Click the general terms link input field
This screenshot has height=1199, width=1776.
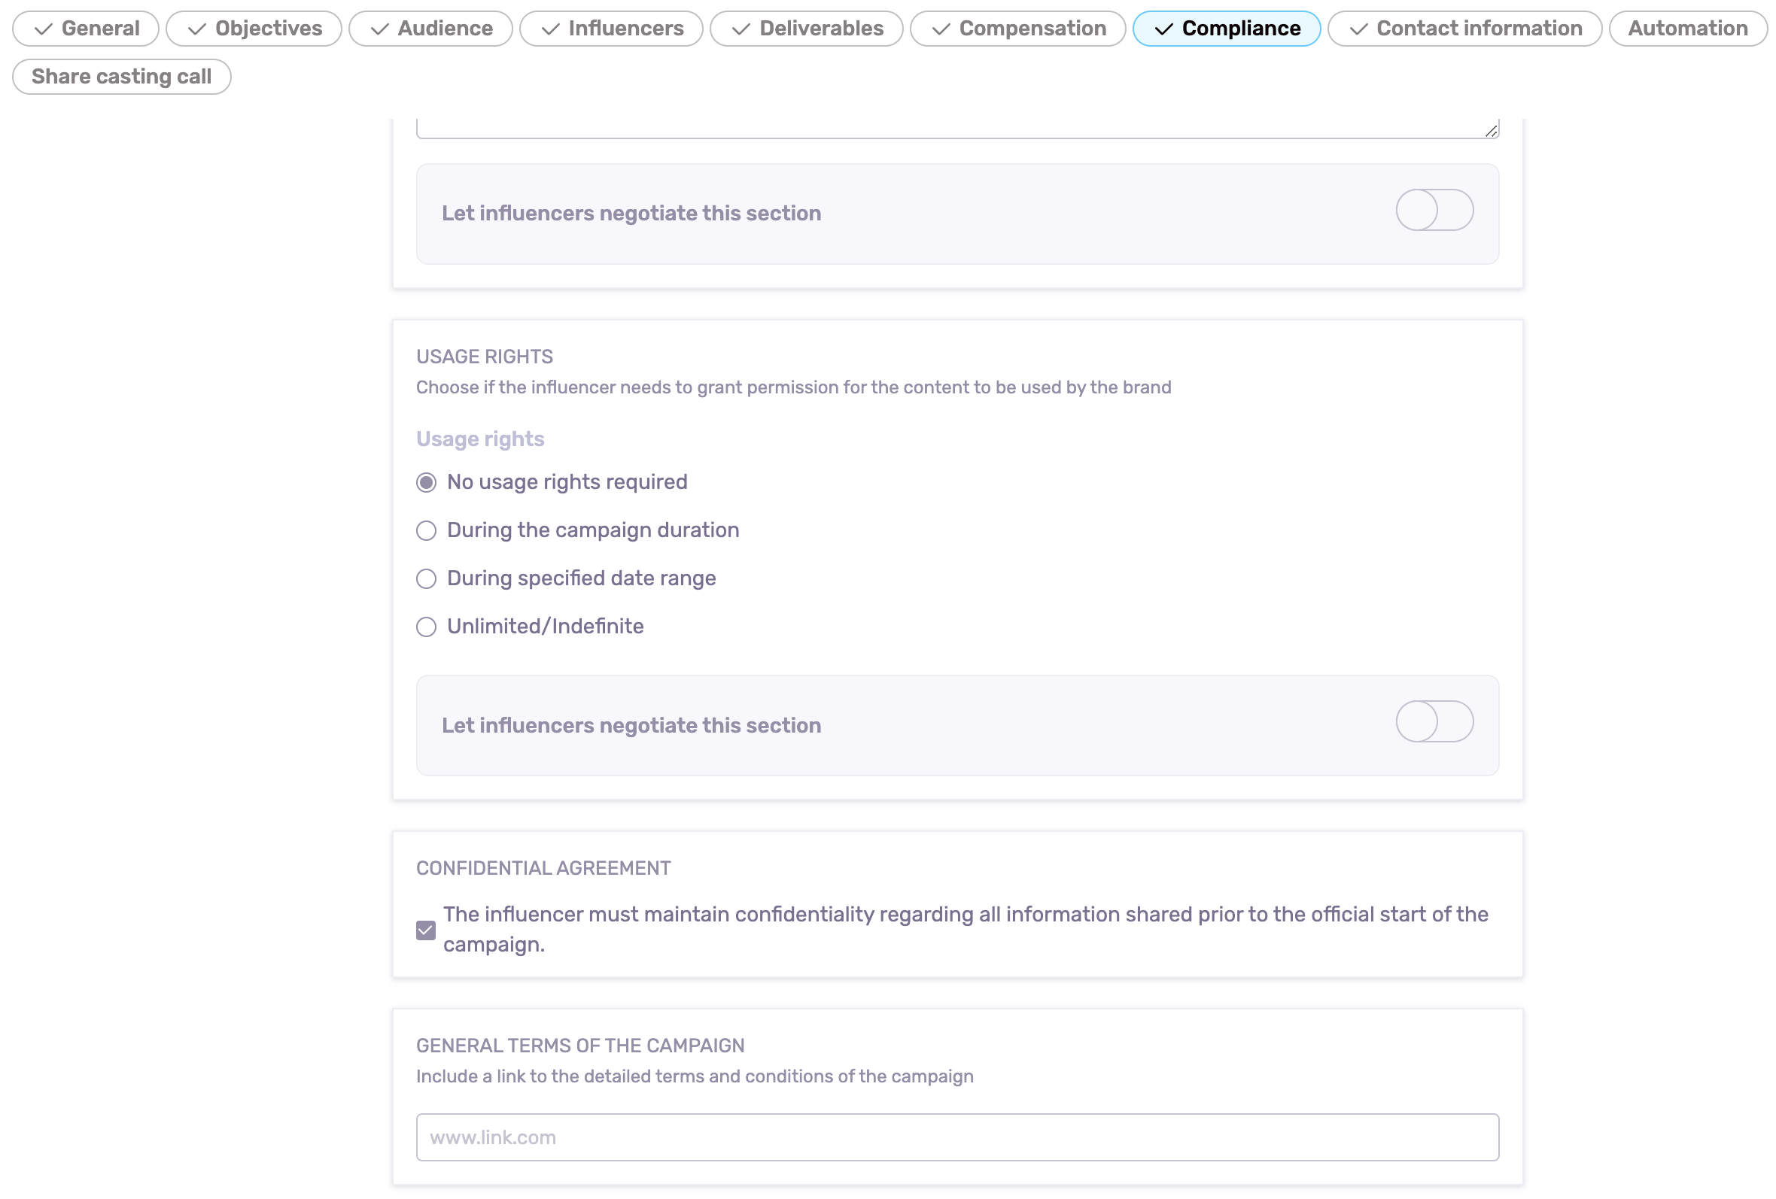956,1137
